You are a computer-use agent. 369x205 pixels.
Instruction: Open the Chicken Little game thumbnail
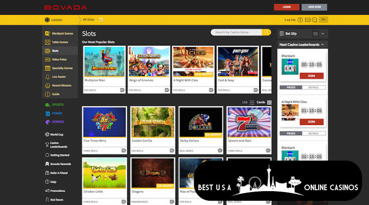105,173
